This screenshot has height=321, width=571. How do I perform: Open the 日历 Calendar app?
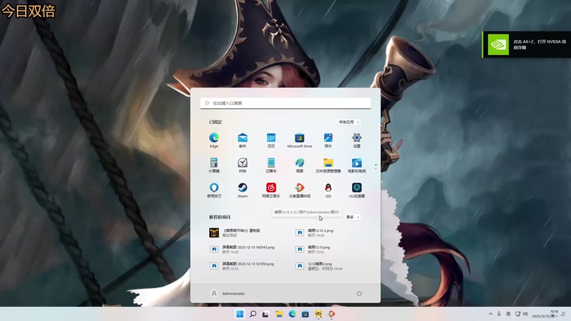(271, 140)
